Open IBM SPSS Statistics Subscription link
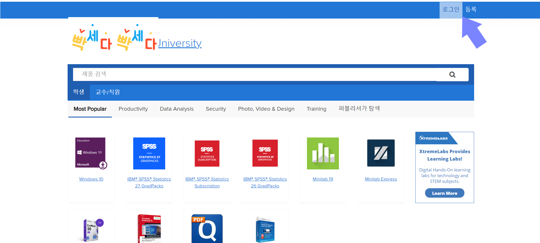 click(207, 183)
